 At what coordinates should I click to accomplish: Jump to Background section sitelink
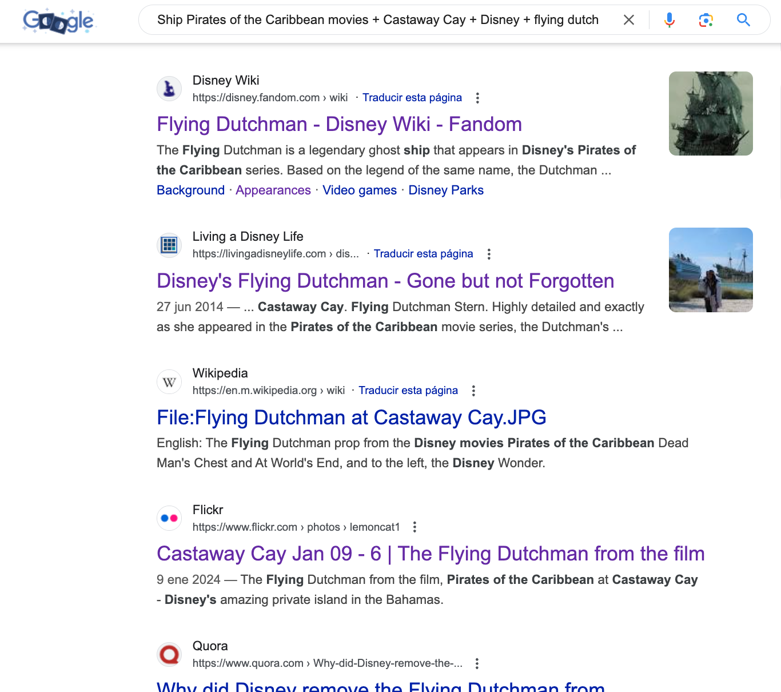tap(190, 190)
